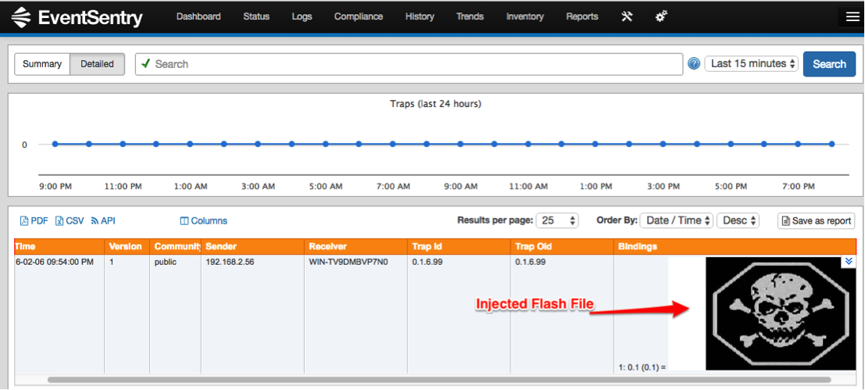Click Save as report button
This screenshot has height=390, width=865.
[816, 220]
